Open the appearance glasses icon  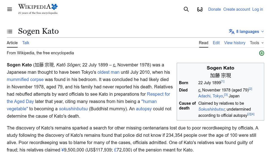click(x=200, y=9)
